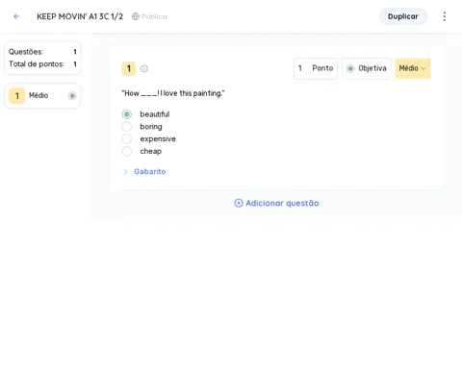
Task: Click the Duplicar button
Action: tap(403, 16)
